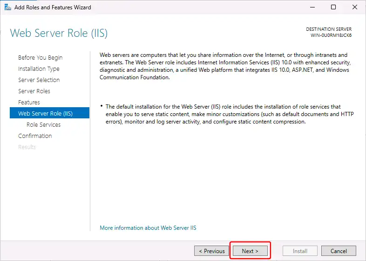Switch to the Features step
This screenshot has width=366, height=261.
(29, 103)
